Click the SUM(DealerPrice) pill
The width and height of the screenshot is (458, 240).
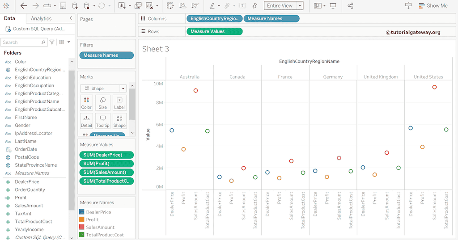click(x=106, y=155)
